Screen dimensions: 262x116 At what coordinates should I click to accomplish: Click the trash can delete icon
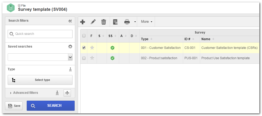(104, 22)
